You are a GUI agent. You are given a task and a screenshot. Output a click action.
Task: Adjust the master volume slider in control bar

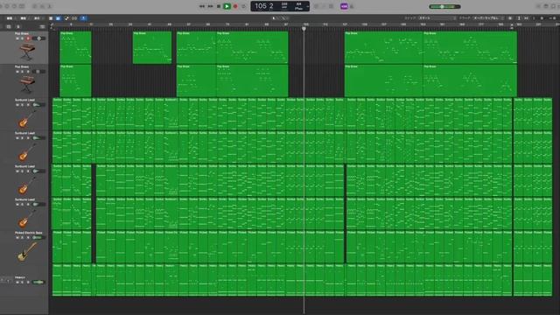tap(444, 7)
